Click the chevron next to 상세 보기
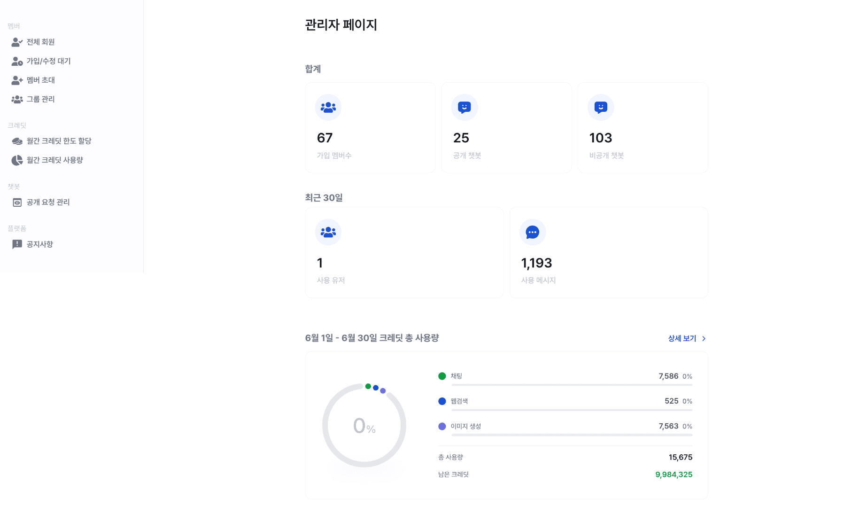Image resolution: width=867 pixels, height=514 pixels. [704, 338]
